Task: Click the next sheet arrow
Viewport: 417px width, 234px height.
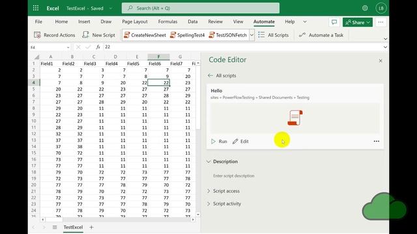Action: pos(44,227)
